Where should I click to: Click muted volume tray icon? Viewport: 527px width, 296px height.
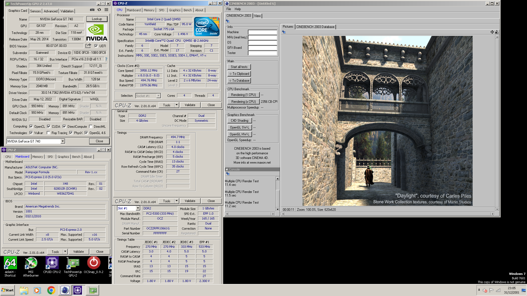click(485, 290)
